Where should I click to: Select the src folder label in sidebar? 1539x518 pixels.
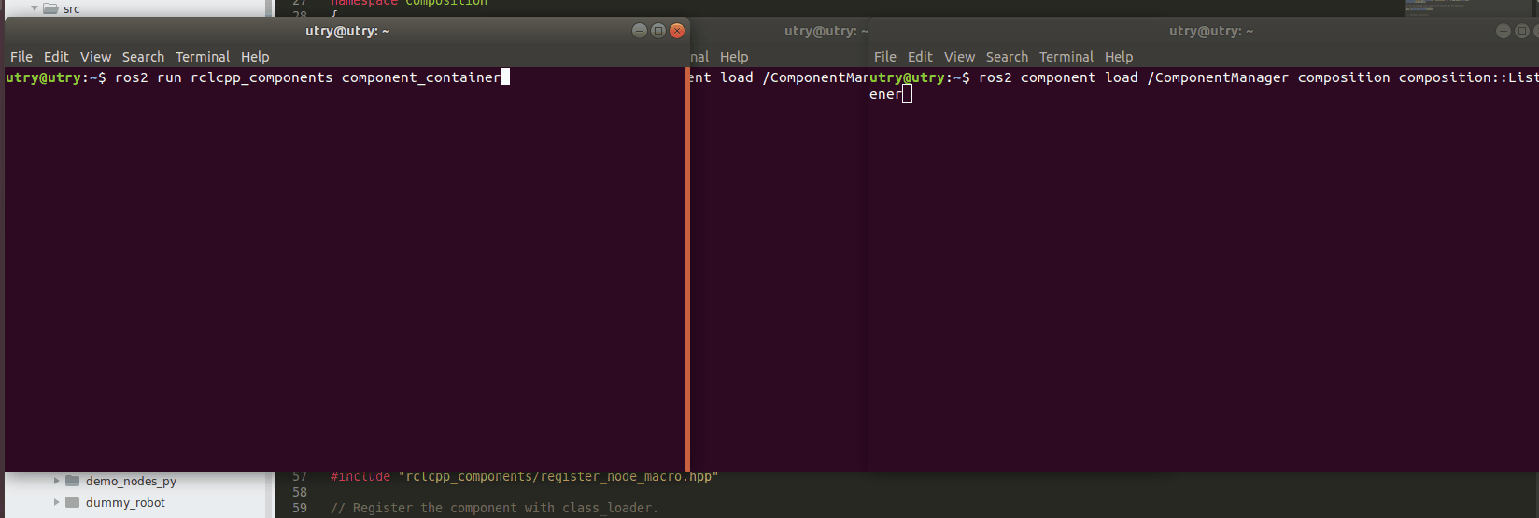pyautogui.click(x=71, y=9)
